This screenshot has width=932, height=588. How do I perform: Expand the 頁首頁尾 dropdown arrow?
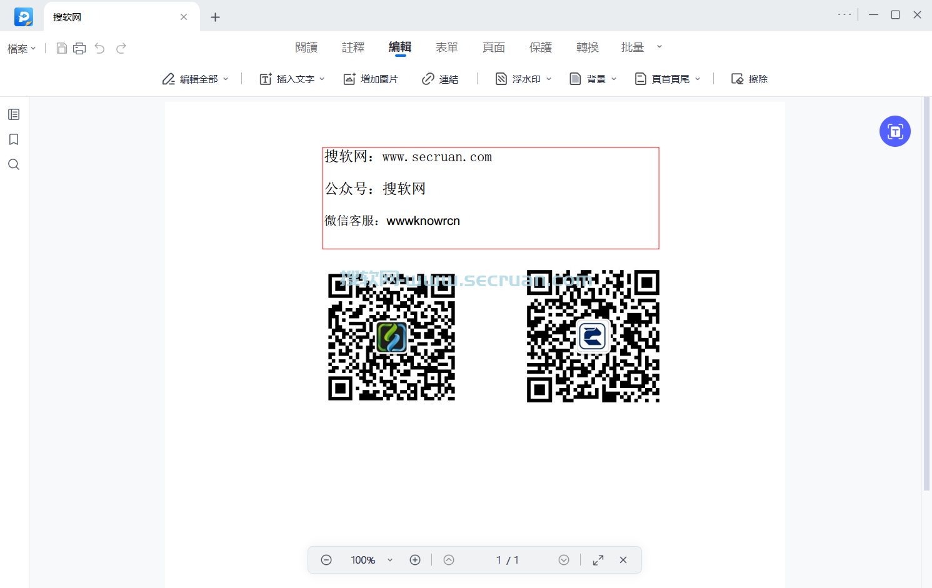pos(698,79)
